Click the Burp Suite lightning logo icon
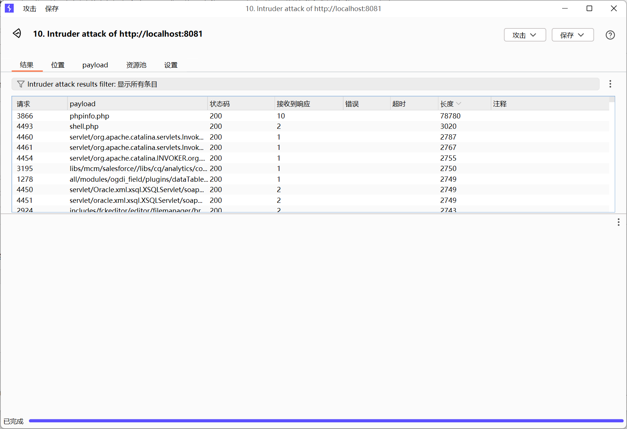Screen dimensions: 627x429 pyautogui.click(x=9, y=8)
